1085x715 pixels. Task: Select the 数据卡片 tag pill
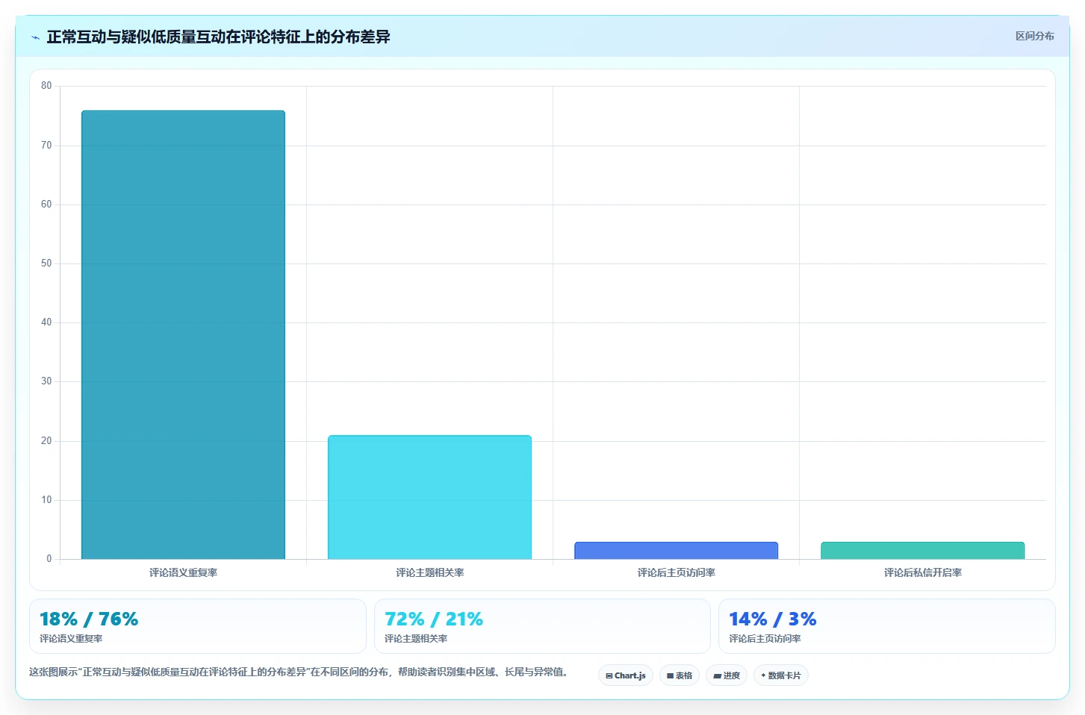[781, 675]
